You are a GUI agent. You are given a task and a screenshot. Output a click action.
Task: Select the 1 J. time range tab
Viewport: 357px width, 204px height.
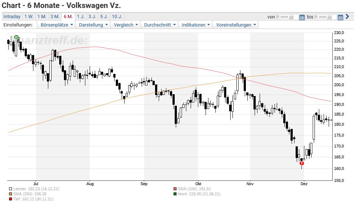coord(81,17)
